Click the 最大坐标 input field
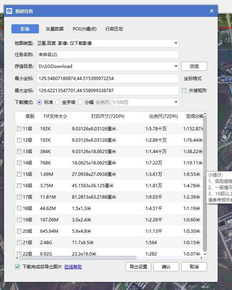232x290 pixels. coord(108,91)
